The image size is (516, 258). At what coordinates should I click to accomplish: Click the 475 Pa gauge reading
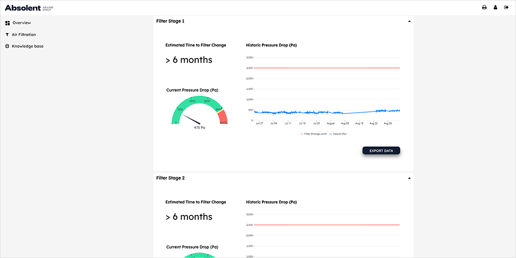click(x=200, y=127)
